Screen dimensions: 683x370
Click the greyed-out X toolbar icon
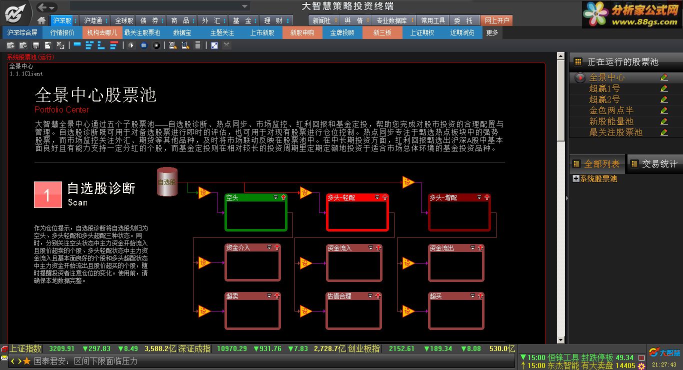(226, 45)
